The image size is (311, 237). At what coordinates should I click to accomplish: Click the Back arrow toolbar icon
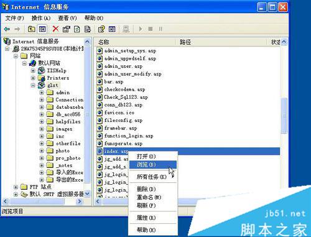(x=7, y=29)
